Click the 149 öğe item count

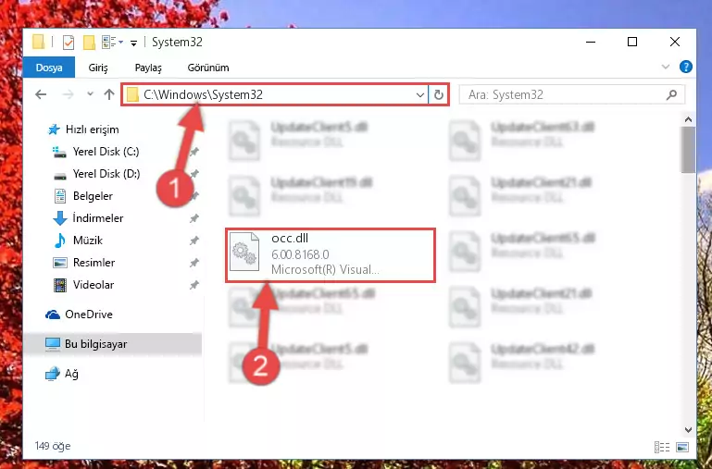(53, 446)
